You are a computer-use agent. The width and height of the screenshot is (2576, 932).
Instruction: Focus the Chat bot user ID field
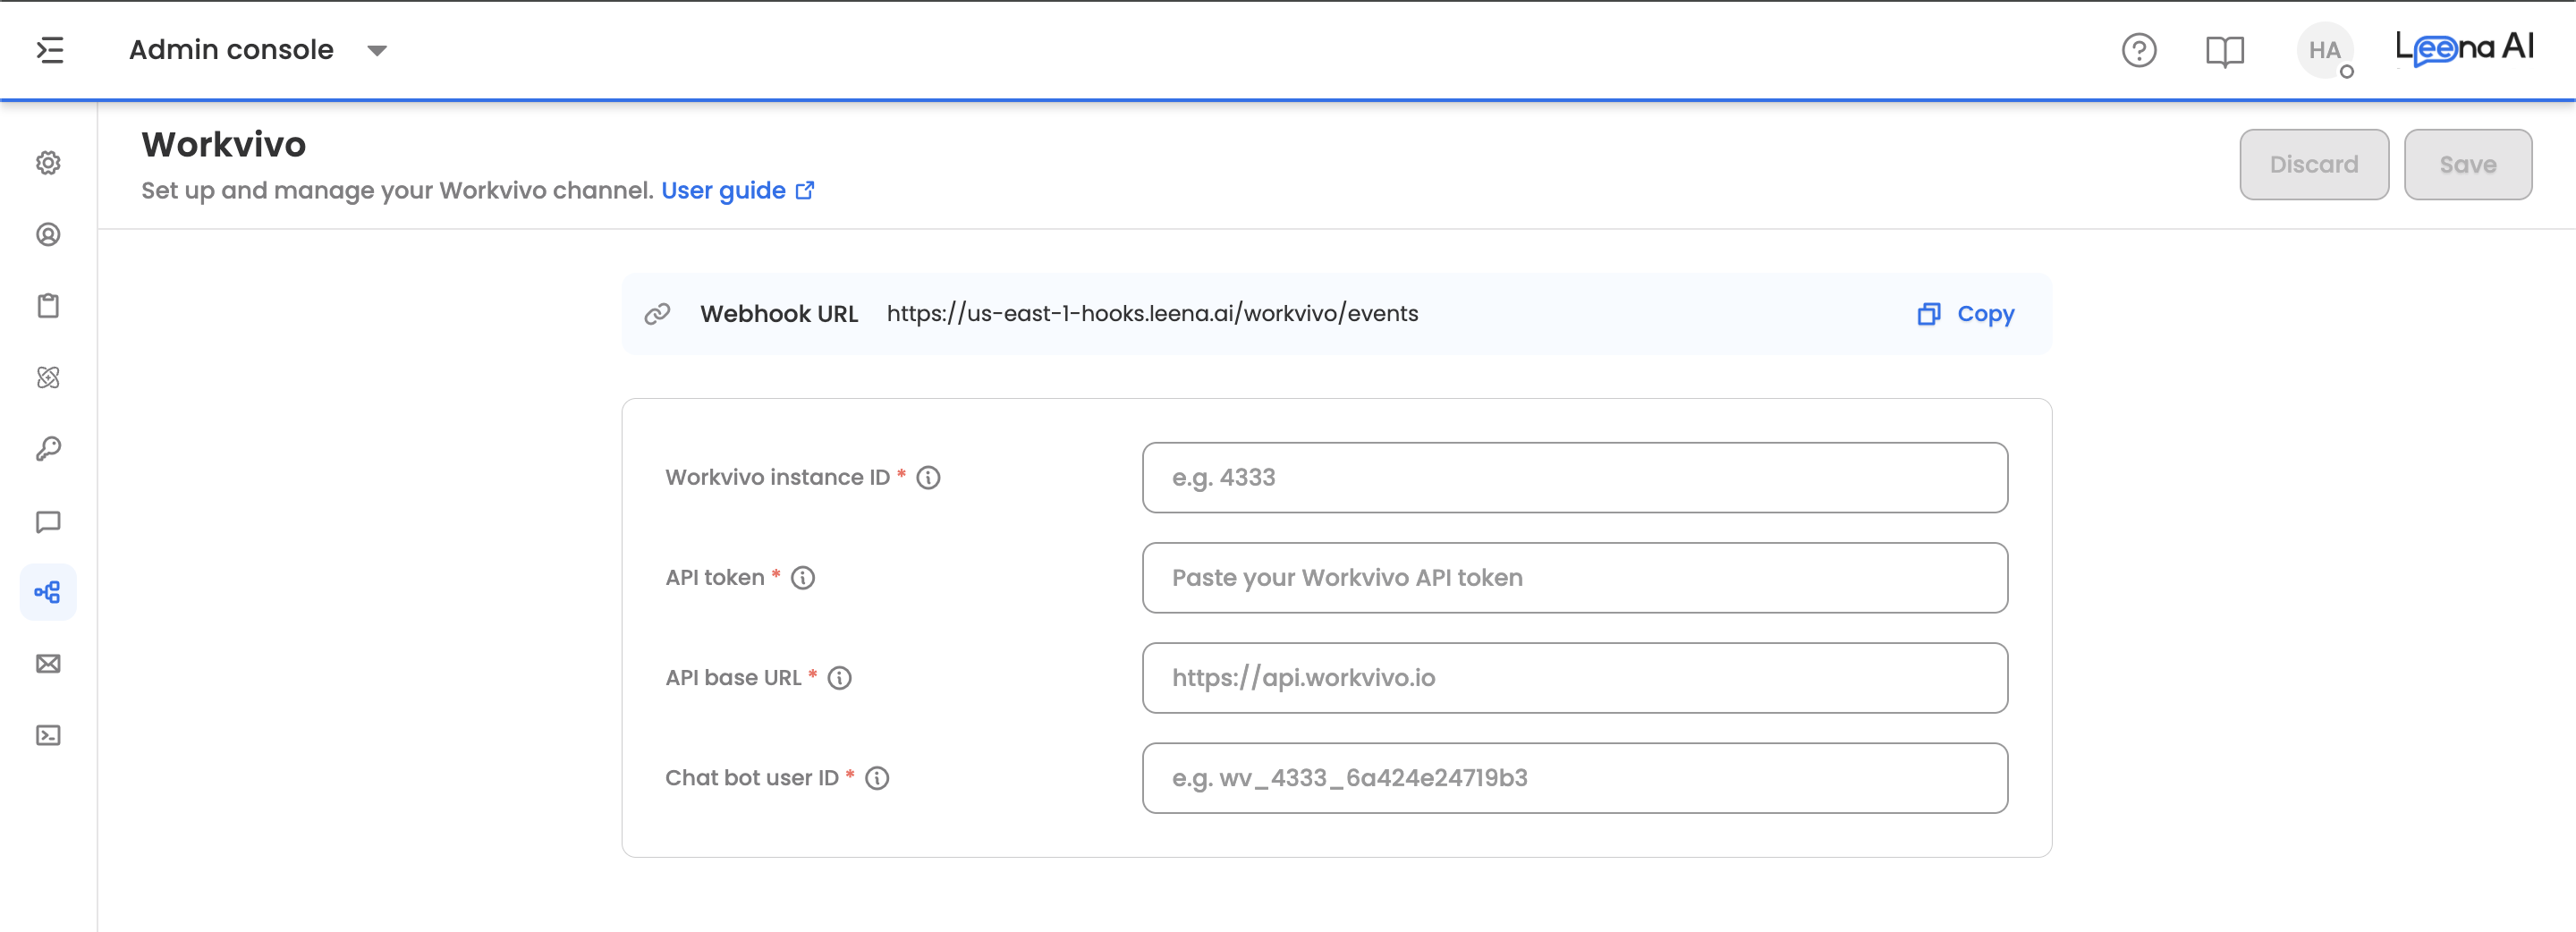point(1574,777)
